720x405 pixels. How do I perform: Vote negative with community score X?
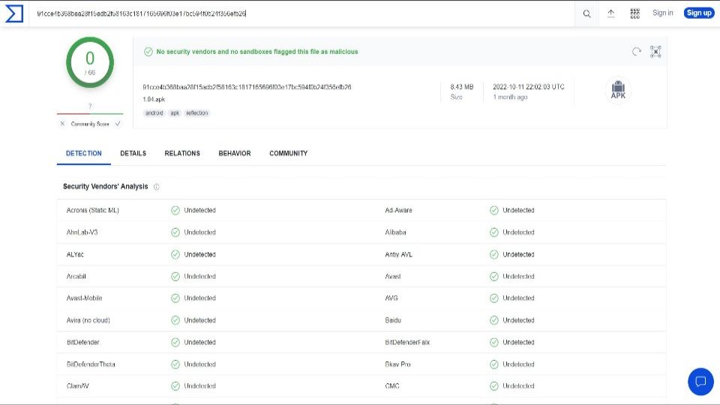click(x=62, y=124)
